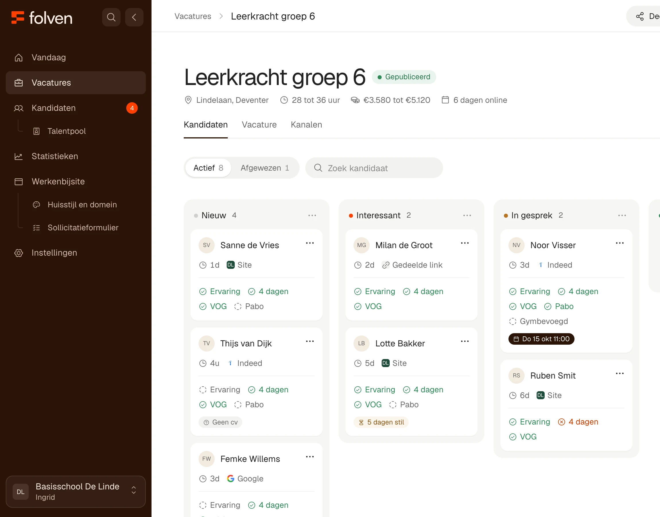Click the Geen cv tag on Thijs' card

point(220,422)
